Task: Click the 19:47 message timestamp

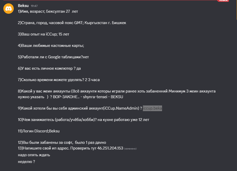Action: 34,6
